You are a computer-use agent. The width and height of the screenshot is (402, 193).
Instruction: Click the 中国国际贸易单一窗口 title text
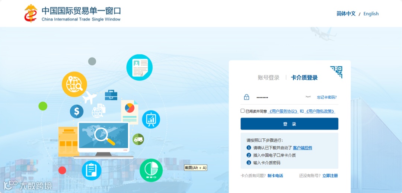(81, 11)
